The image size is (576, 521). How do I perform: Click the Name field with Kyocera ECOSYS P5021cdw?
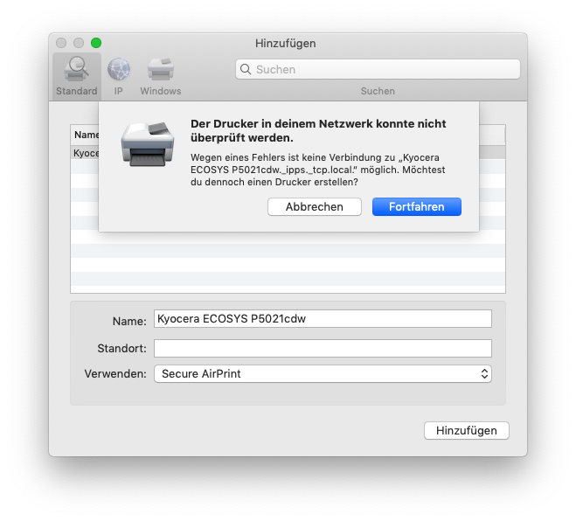(323, 318)
